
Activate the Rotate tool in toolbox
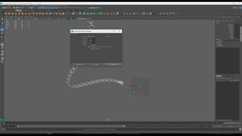click(2, 33)
